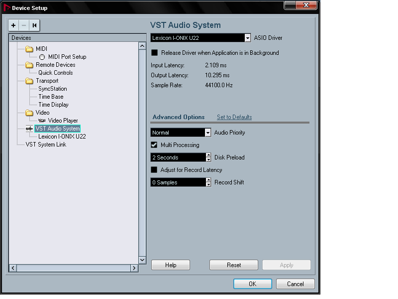The height and width of the screenshot is (299, 398).
Task: Click the Record Shift samples field
Action: point(178,182)
